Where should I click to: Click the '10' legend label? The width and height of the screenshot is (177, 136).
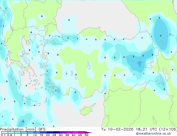click(35, 135)
